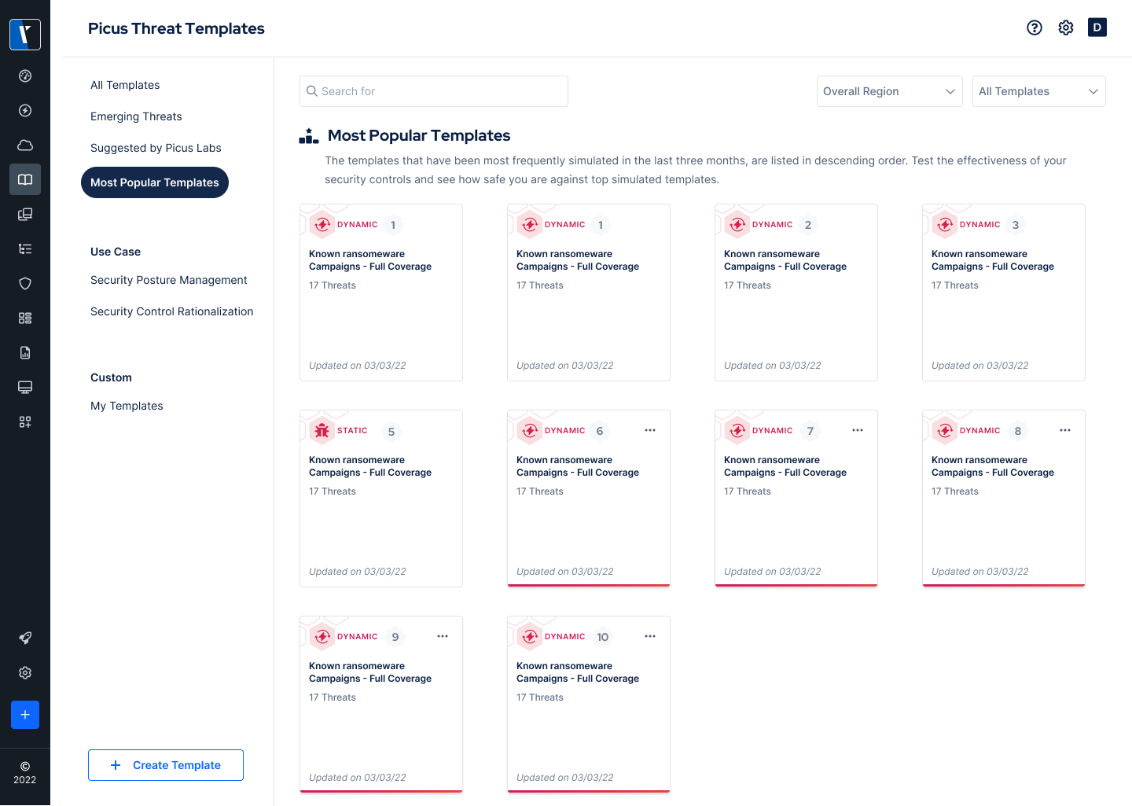Click inside the Search for field

click(433, 91)
